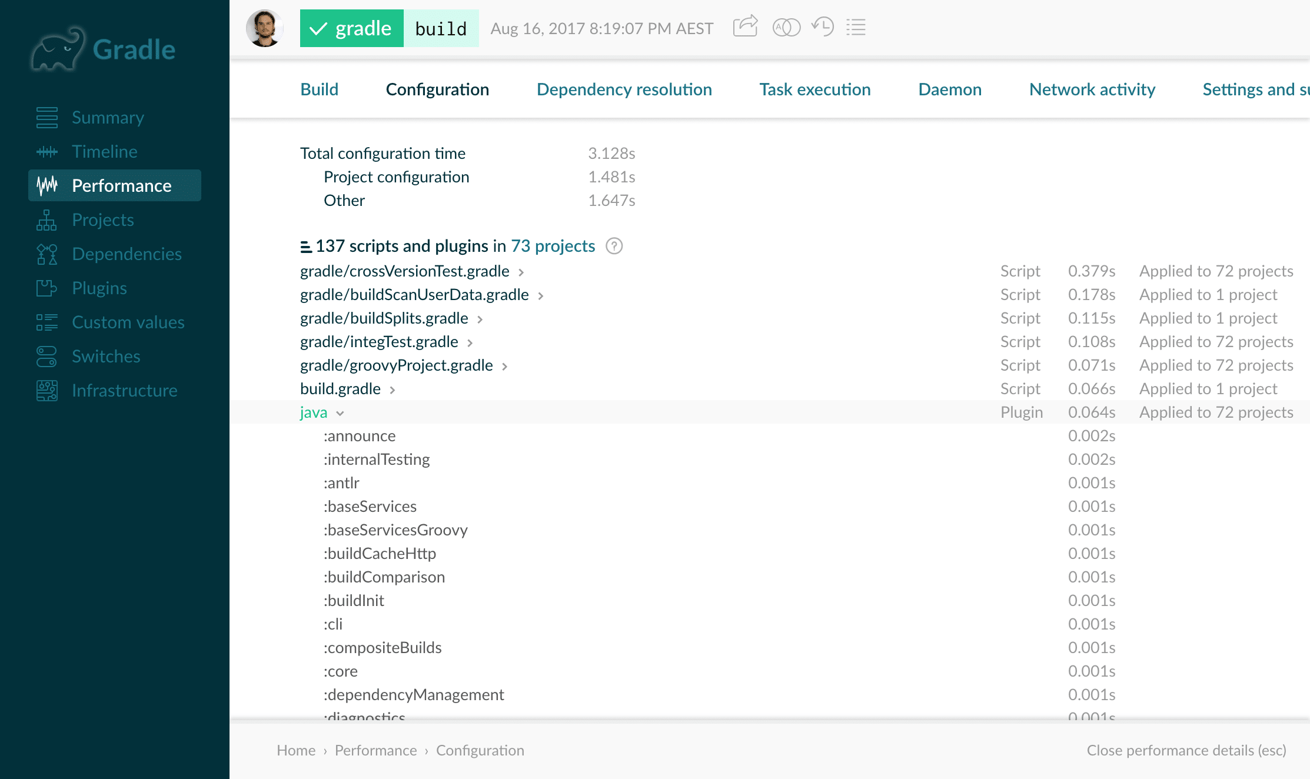
Task: Follow the 73 projects link
Action: tap(553, 246)
